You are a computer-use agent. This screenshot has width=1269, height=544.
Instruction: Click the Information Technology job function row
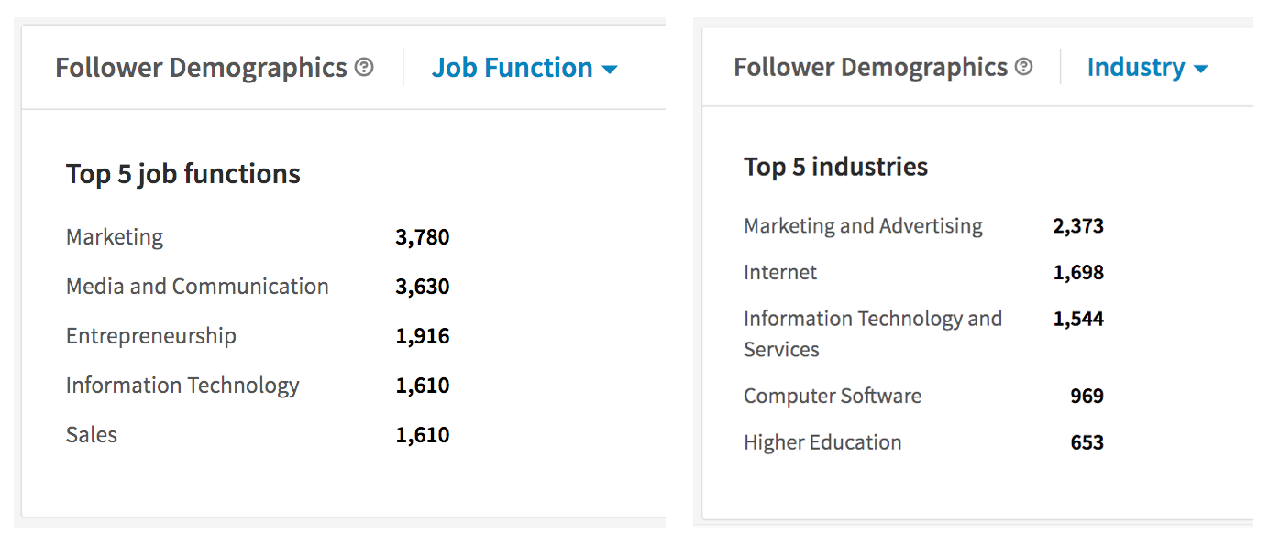pos(182,386)
